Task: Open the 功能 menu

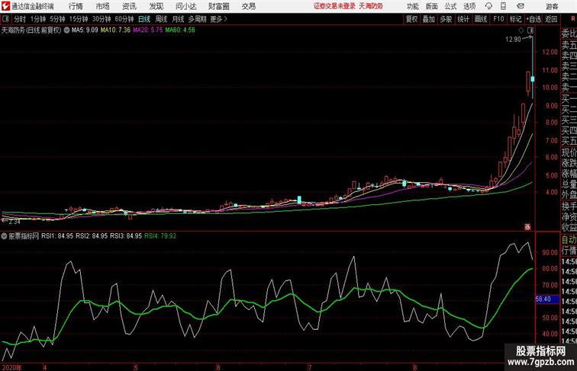Action: (x=412, y=6)
